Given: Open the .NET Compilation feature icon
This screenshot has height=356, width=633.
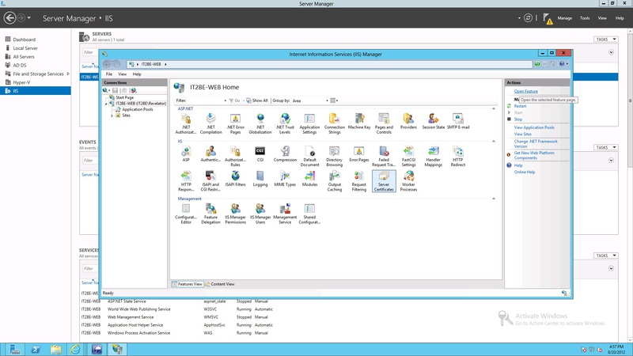Looking at the screenshot, I should tap(210, 123).
